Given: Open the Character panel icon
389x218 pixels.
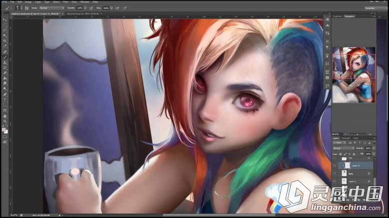Looking at the screenshot, I should pos(327,41).
